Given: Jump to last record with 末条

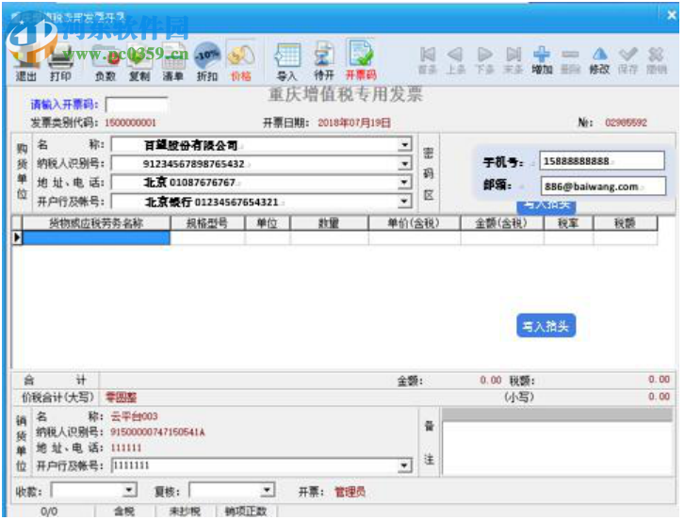Looking at the screenshot, I should pyautogui.click(x=513, y=60).
